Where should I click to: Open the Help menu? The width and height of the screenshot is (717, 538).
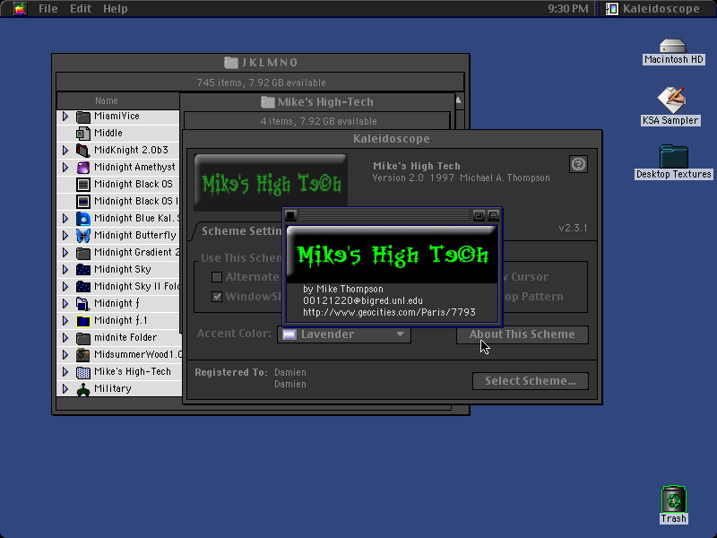click(x=115, y=8)
